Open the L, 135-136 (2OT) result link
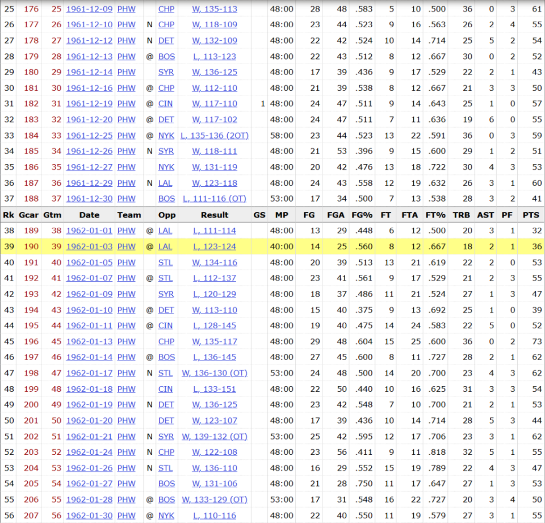This screenshot has width=545, height=523. 215,136
